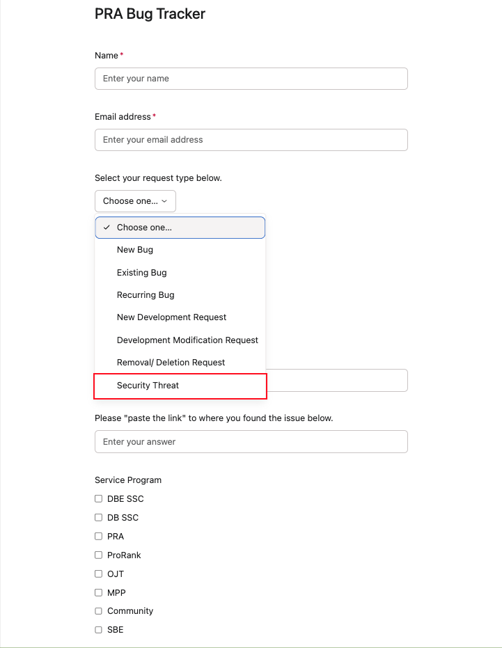The height and width of the screenshot is (648, 502).
Task: Check the DBE SSC checkbox
Action: [x=98, y=499]
